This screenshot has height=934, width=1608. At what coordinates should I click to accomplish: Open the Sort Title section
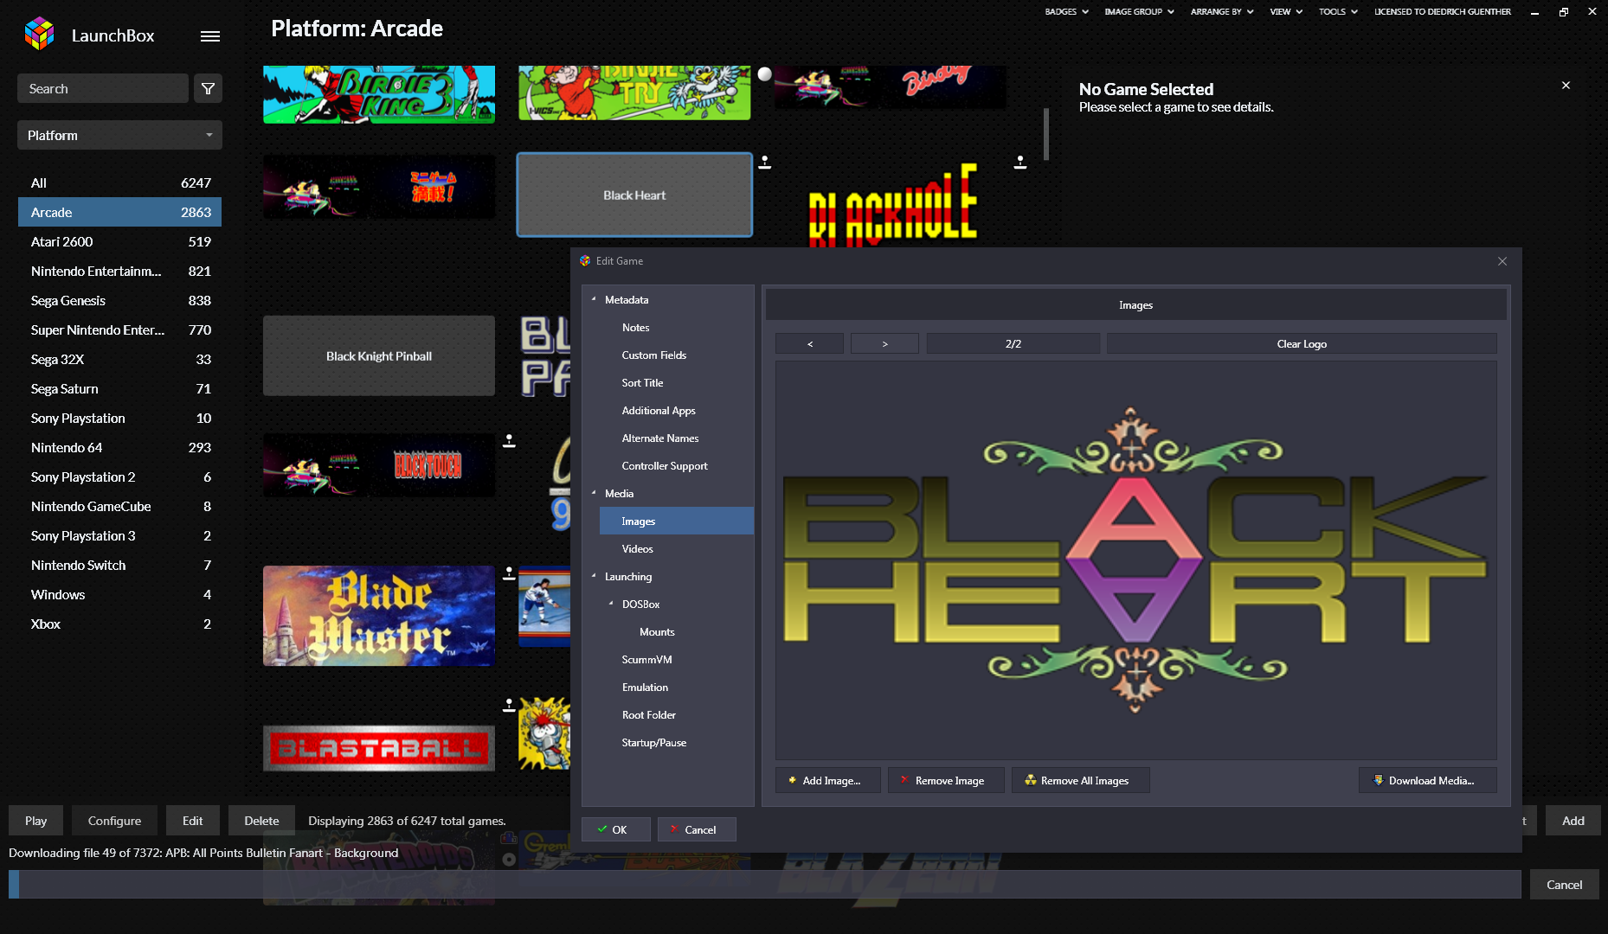[x=642, y=382]
